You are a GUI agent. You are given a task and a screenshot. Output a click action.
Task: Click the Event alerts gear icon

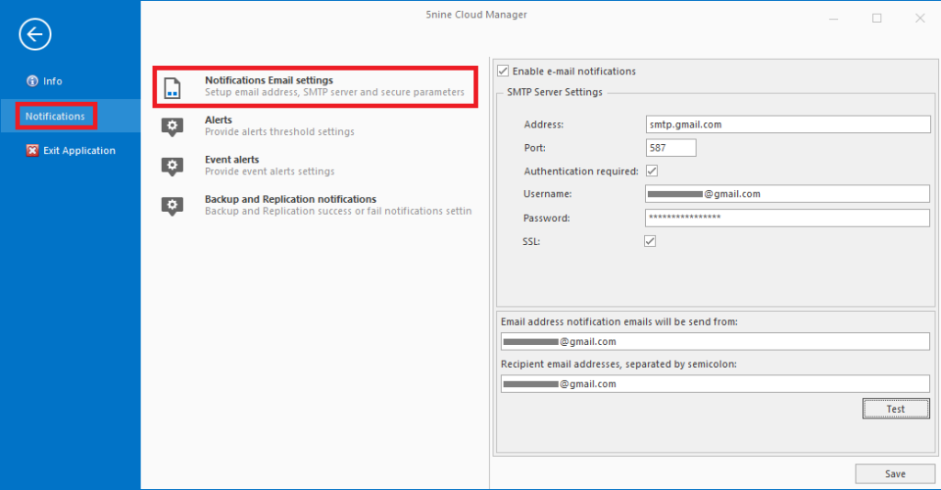172,166
